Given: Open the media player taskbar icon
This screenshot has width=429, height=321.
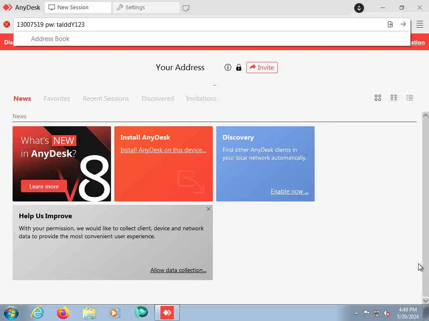Looking at the screenshot, I should pyautogui.click(x=115, y=313).
